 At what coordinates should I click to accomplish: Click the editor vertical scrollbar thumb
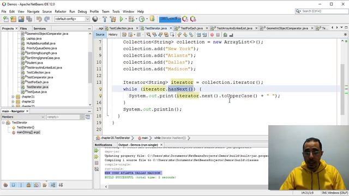click(342, 89)
